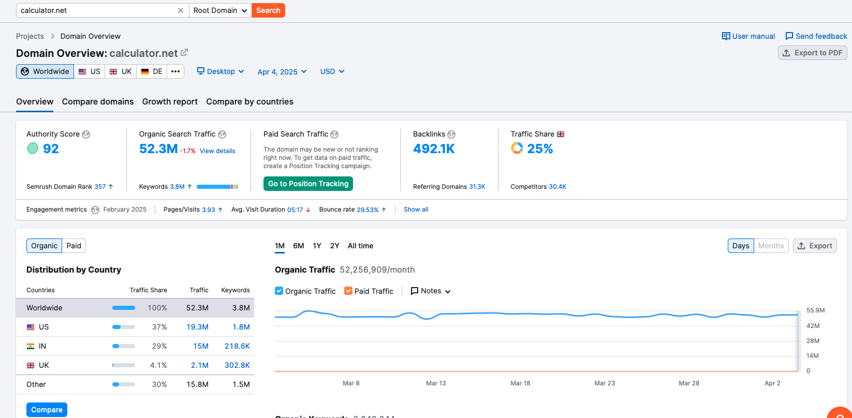Screen dimensions: 852x418
Task: Click the orange help bubble icon
Action: (840, 412)
